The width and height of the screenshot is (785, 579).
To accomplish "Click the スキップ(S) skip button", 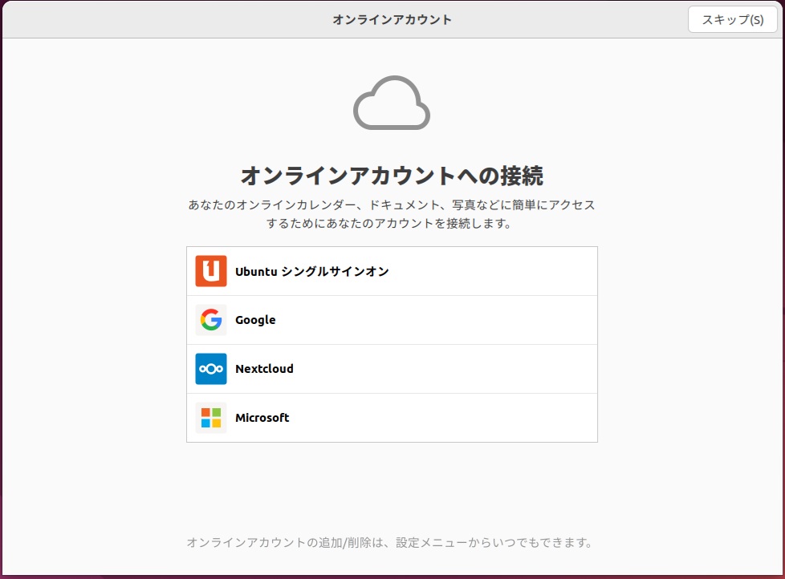I will click(x=733, y=19).
